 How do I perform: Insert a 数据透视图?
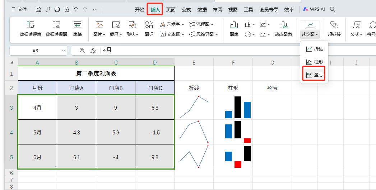56,29
